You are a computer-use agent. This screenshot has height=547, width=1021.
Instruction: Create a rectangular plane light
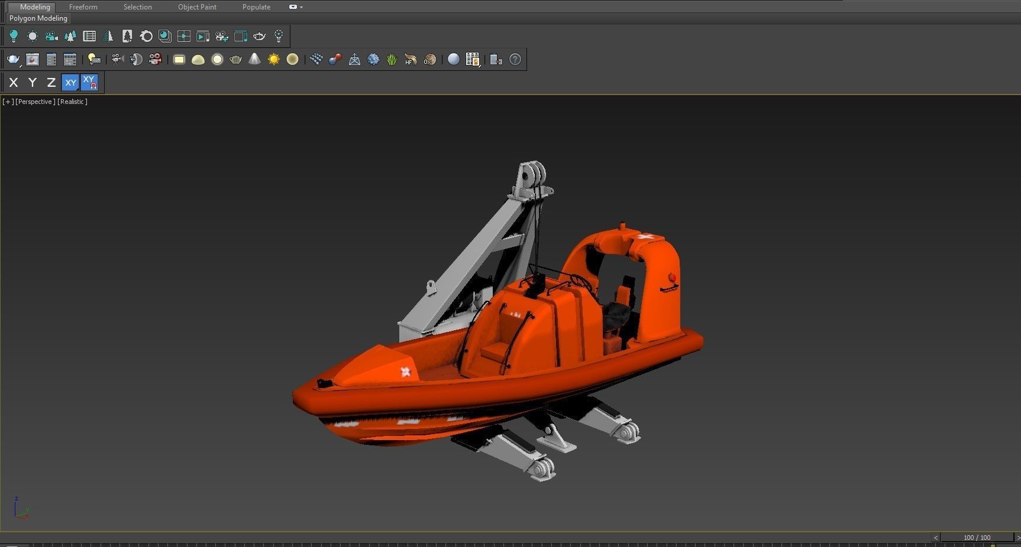pyautogui.click(x=179, y=59)
